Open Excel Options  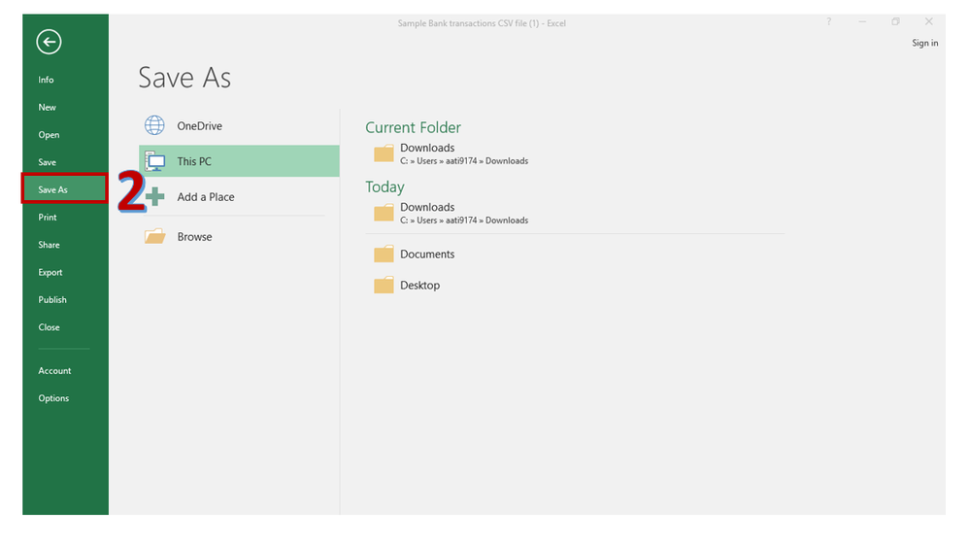[53, 398]
